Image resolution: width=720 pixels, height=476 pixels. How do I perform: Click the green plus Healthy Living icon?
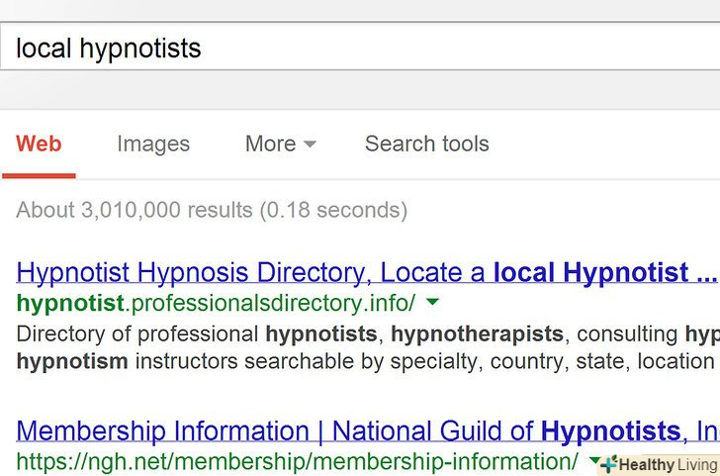pyautogui.click(x=608, y=464)
